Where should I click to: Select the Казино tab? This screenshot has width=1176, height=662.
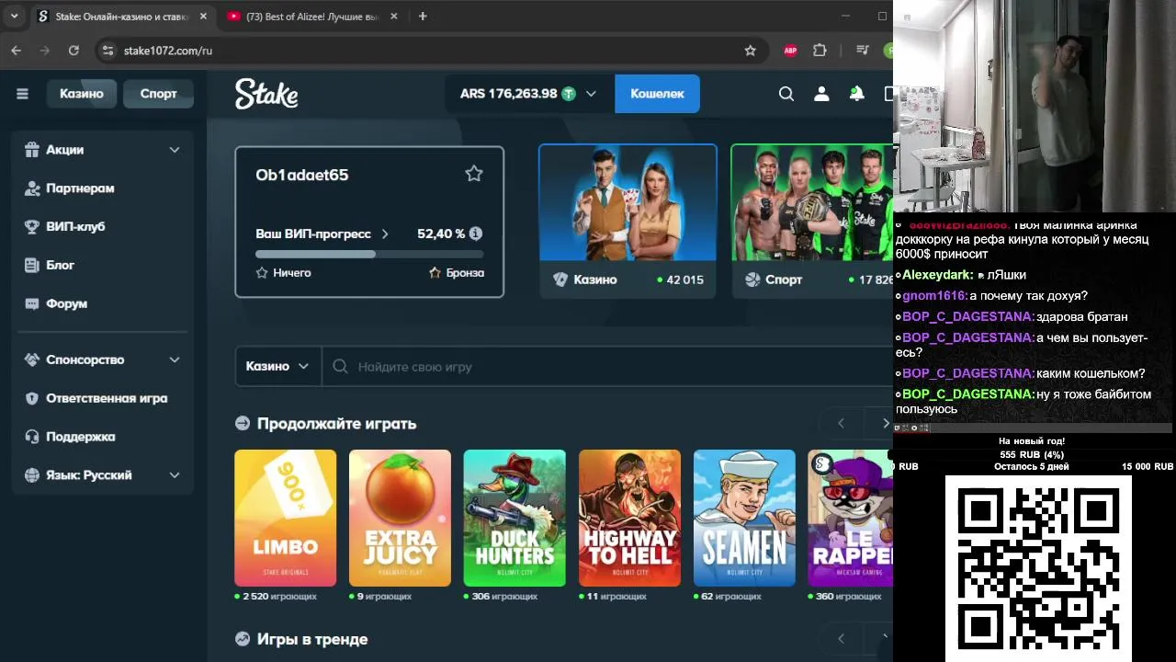point(82,94)
